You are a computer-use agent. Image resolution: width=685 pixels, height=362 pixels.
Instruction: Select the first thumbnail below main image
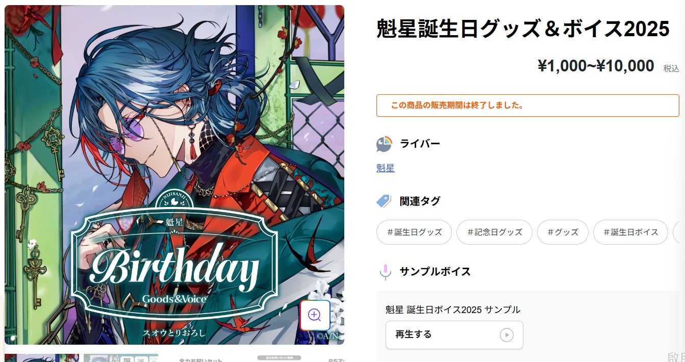coord(42,358)
